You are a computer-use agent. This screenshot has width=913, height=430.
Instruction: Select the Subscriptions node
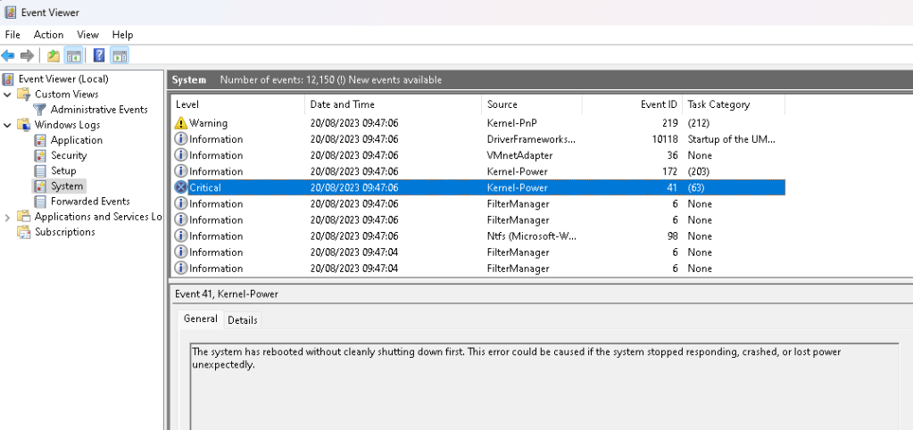coord(64,232)
